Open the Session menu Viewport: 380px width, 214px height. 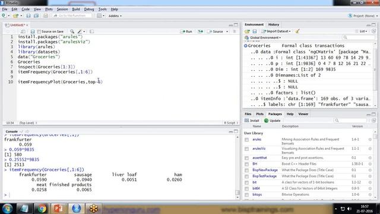(x=62, y=10)
